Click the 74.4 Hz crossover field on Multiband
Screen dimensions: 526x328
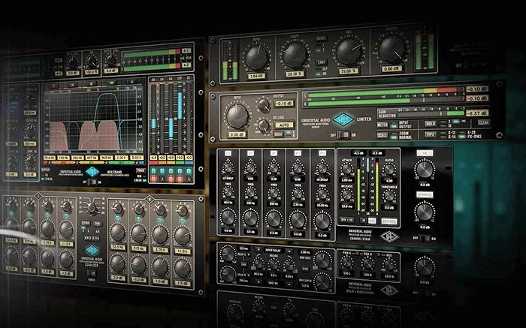50,158
